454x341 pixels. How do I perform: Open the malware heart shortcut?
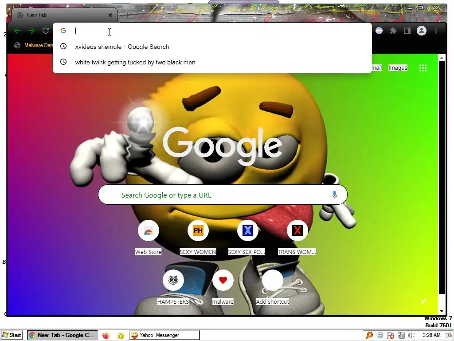point(223,288)
